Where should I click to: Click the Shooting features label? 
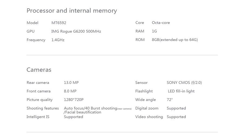click(x=43, y=108)
